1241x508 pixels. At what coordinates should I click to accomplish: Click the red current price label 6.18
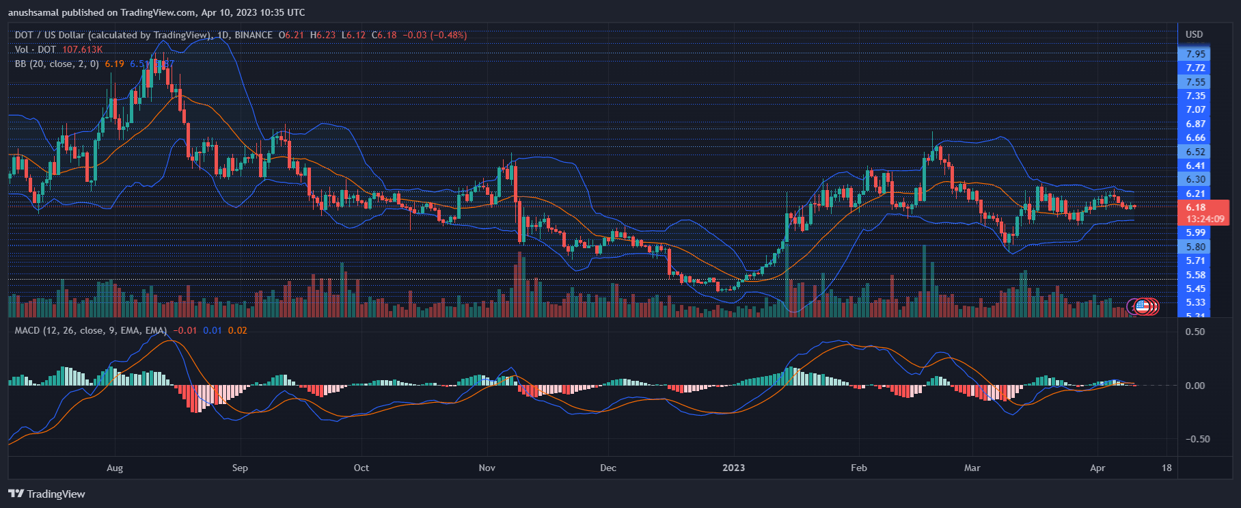click(x=1195, y=207)
